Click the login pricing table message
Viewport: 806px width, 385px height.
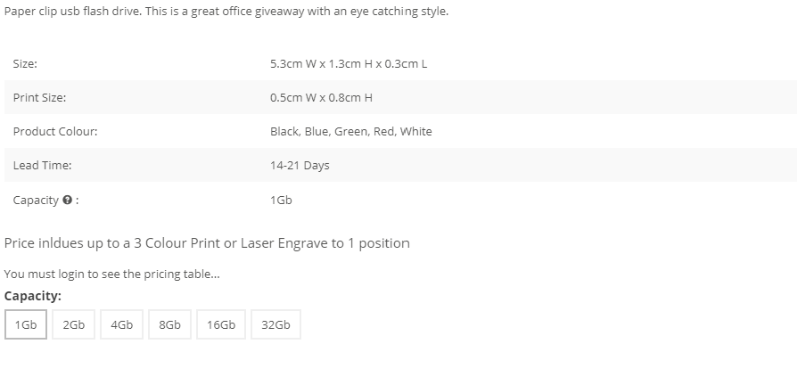112,274
